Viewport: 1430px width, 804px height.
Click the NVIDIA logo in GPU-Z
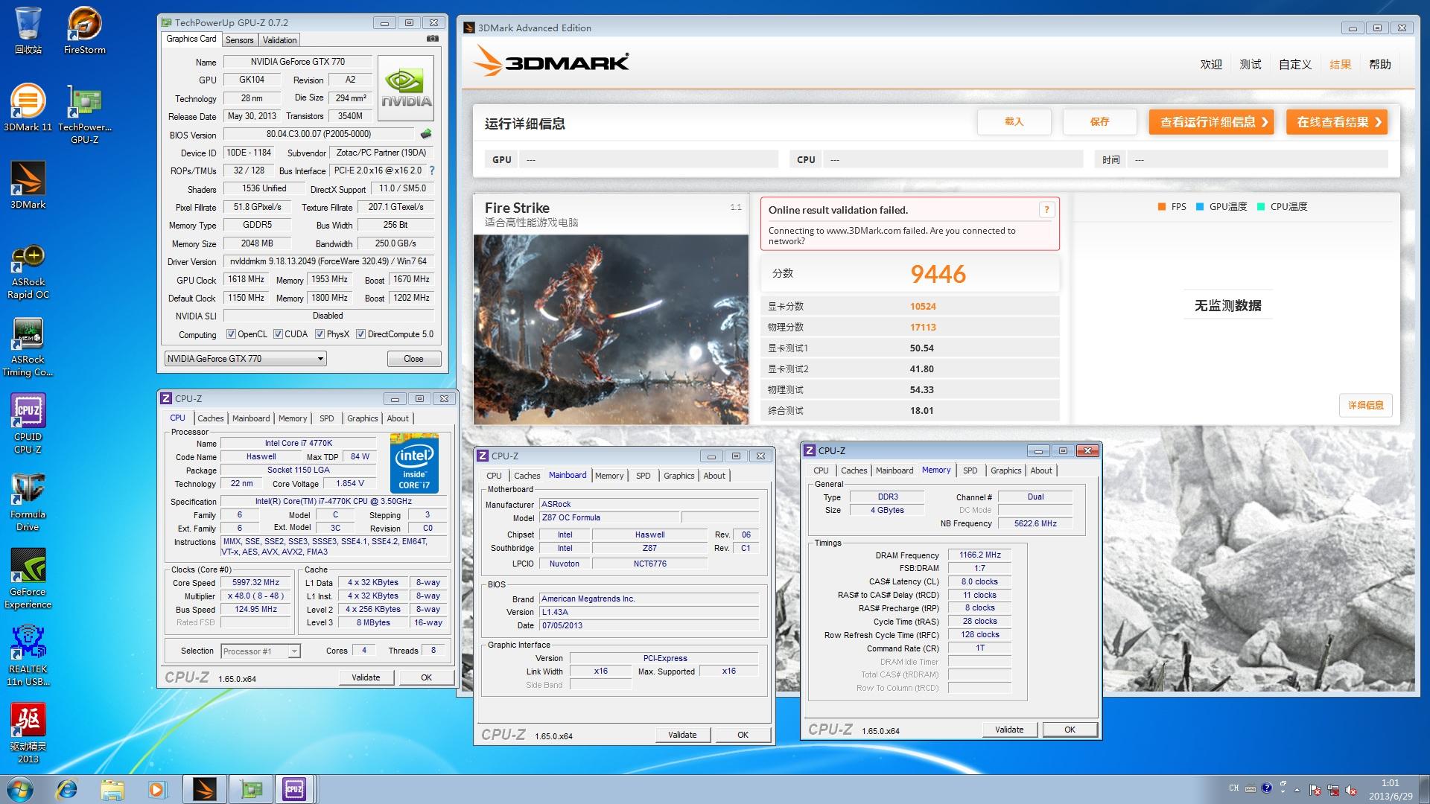(x=407, y=89)
